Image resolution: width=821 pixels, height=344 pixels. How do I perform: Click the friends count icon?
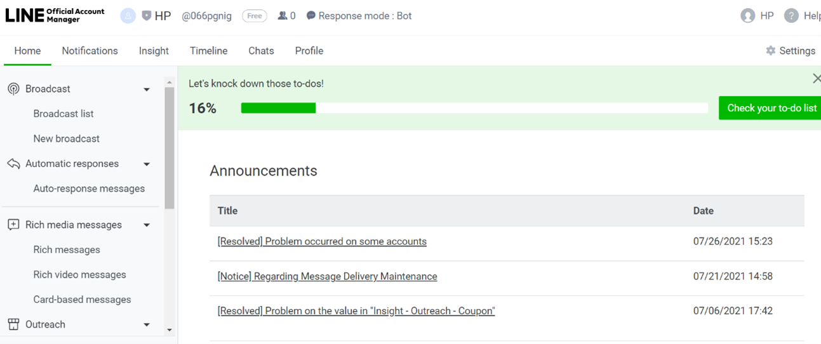[283, 16]
